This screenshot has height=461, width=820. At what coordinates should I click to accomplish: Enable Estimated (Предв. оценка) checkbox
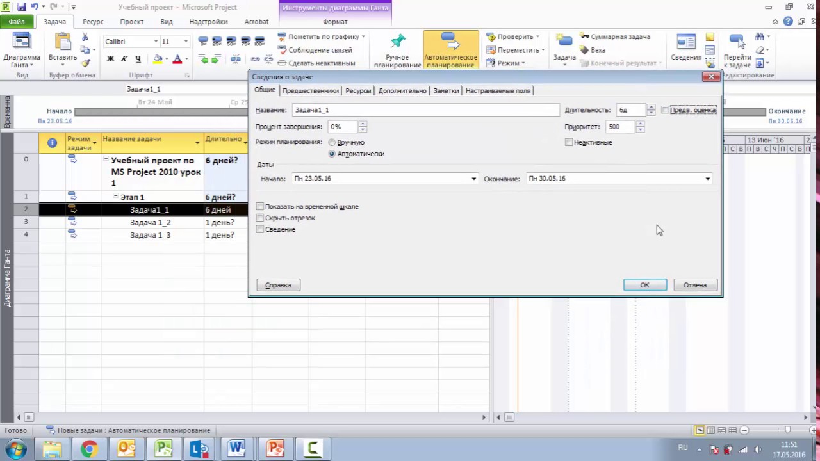click(665, 110)
